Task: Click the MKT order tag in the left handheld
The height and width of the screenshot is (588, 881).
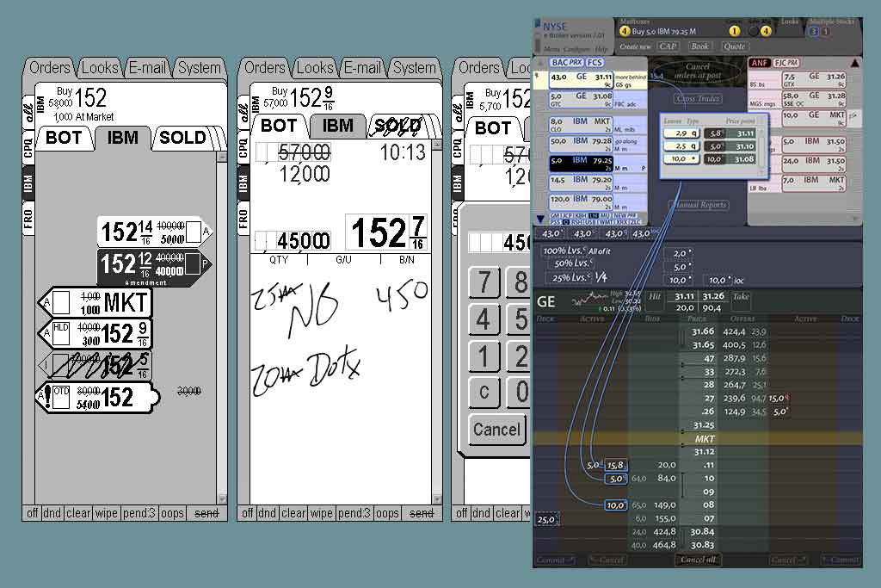Action: (95, 302)
